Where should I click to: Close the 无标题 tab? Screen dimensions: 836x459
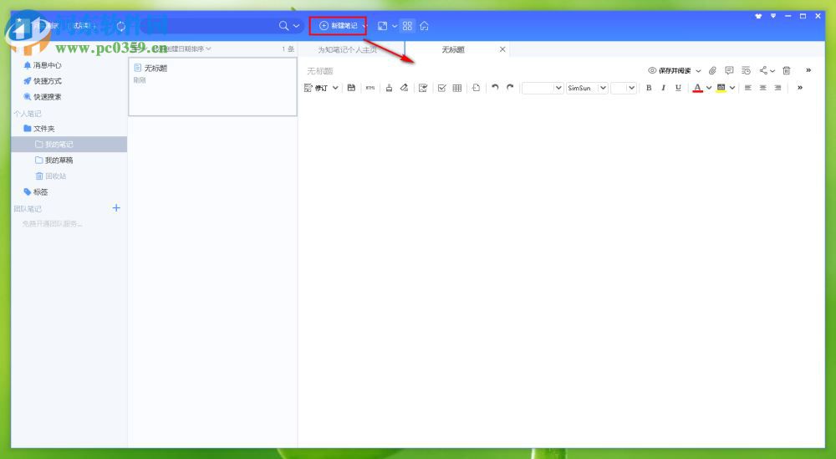502,49
